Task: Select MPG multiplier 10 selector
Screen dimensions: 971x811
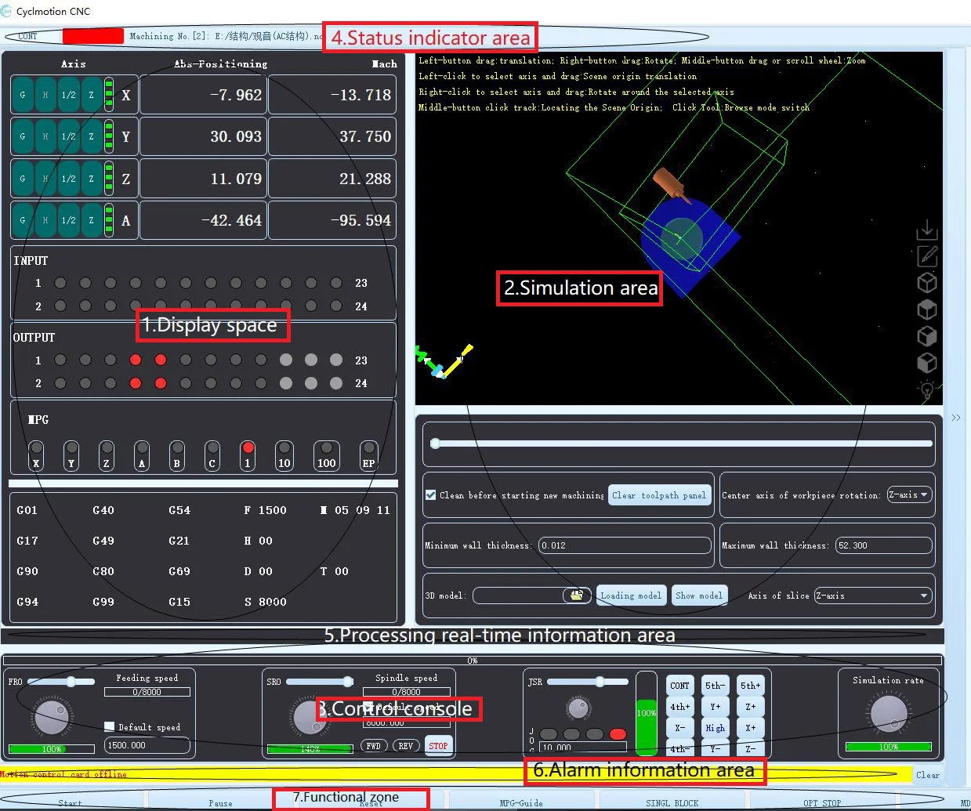Action: [x=284, y=454]
